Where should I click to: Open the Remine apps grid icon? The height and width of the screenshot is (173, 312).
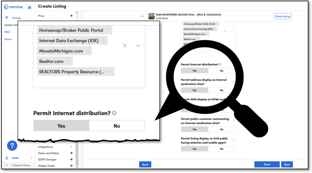tap(29, 7)
